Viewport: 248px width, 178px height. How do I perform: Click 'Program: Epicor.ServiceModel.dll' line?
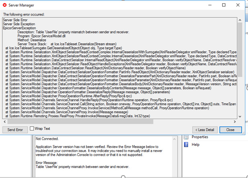point(41,36)
